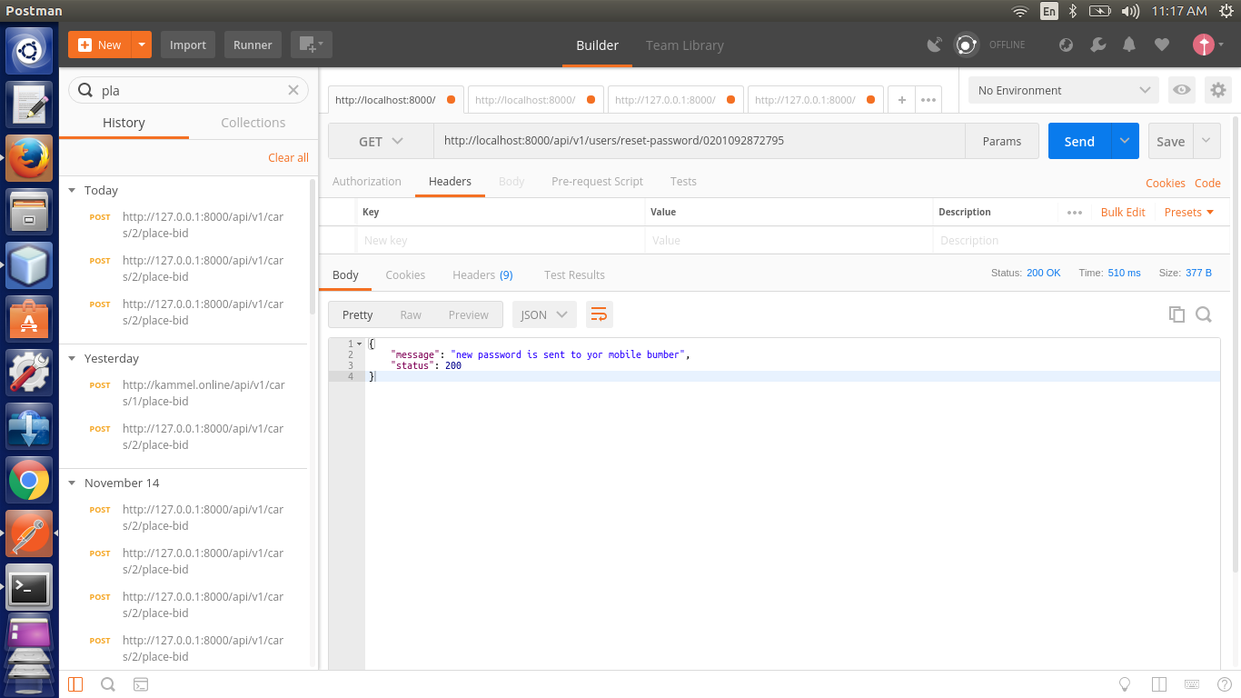
Task: Add a new request tab with plus
Action: (901, 100)
